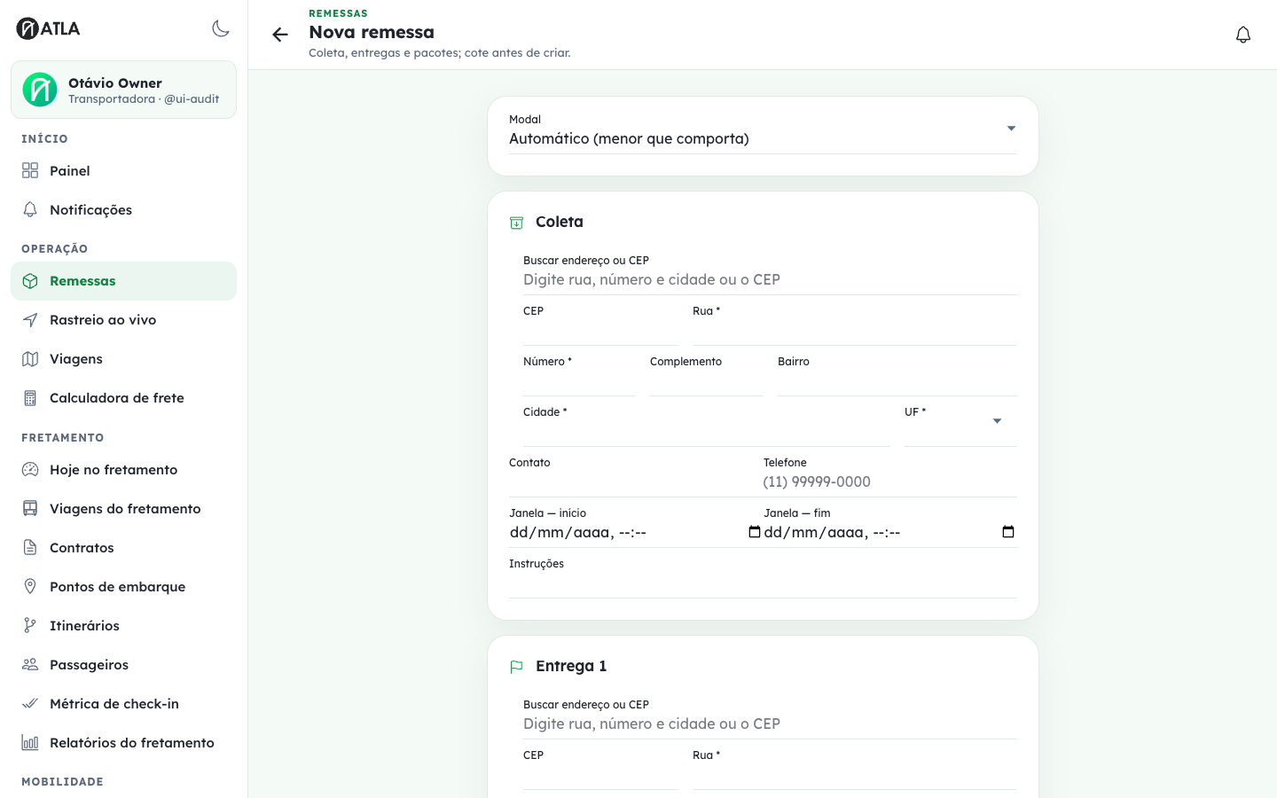Open calendar picker for Janela — fim
This screenshot has width=1277, height=798.
point(1008,532)
